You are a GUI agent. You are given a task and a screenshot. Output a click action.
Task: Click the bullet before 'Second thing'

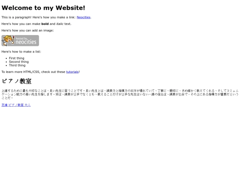6,62
